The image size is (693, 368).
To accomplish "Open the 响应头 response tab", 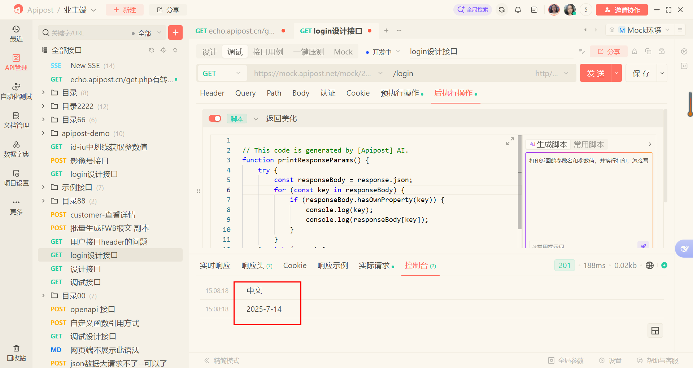I will [257, 266].
